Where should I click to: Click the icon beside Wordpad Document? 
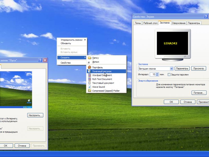[x=90, y=75]
